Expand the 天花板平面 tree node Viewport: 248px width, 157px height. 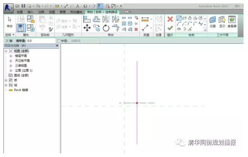pyautogui.click(x=11, y=61)
